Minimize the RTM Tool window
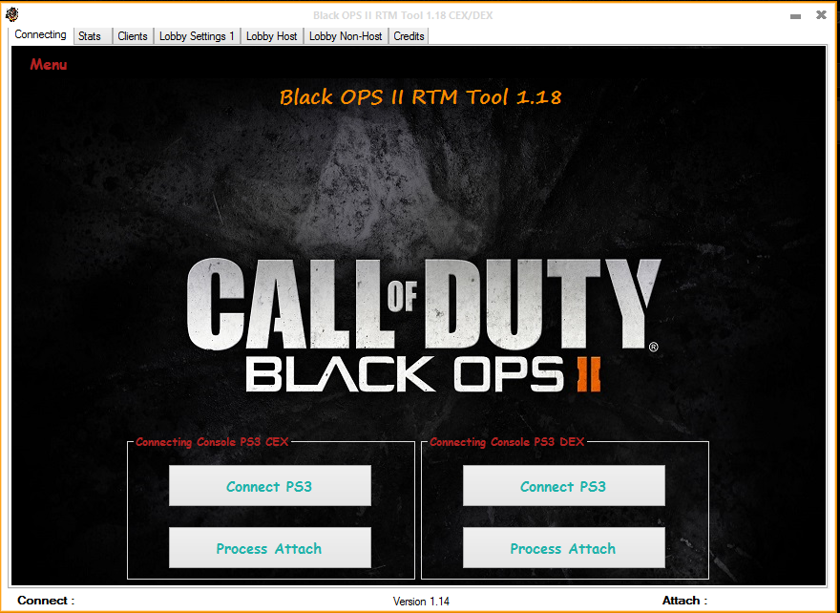840x613 pixels. (795, 15)
